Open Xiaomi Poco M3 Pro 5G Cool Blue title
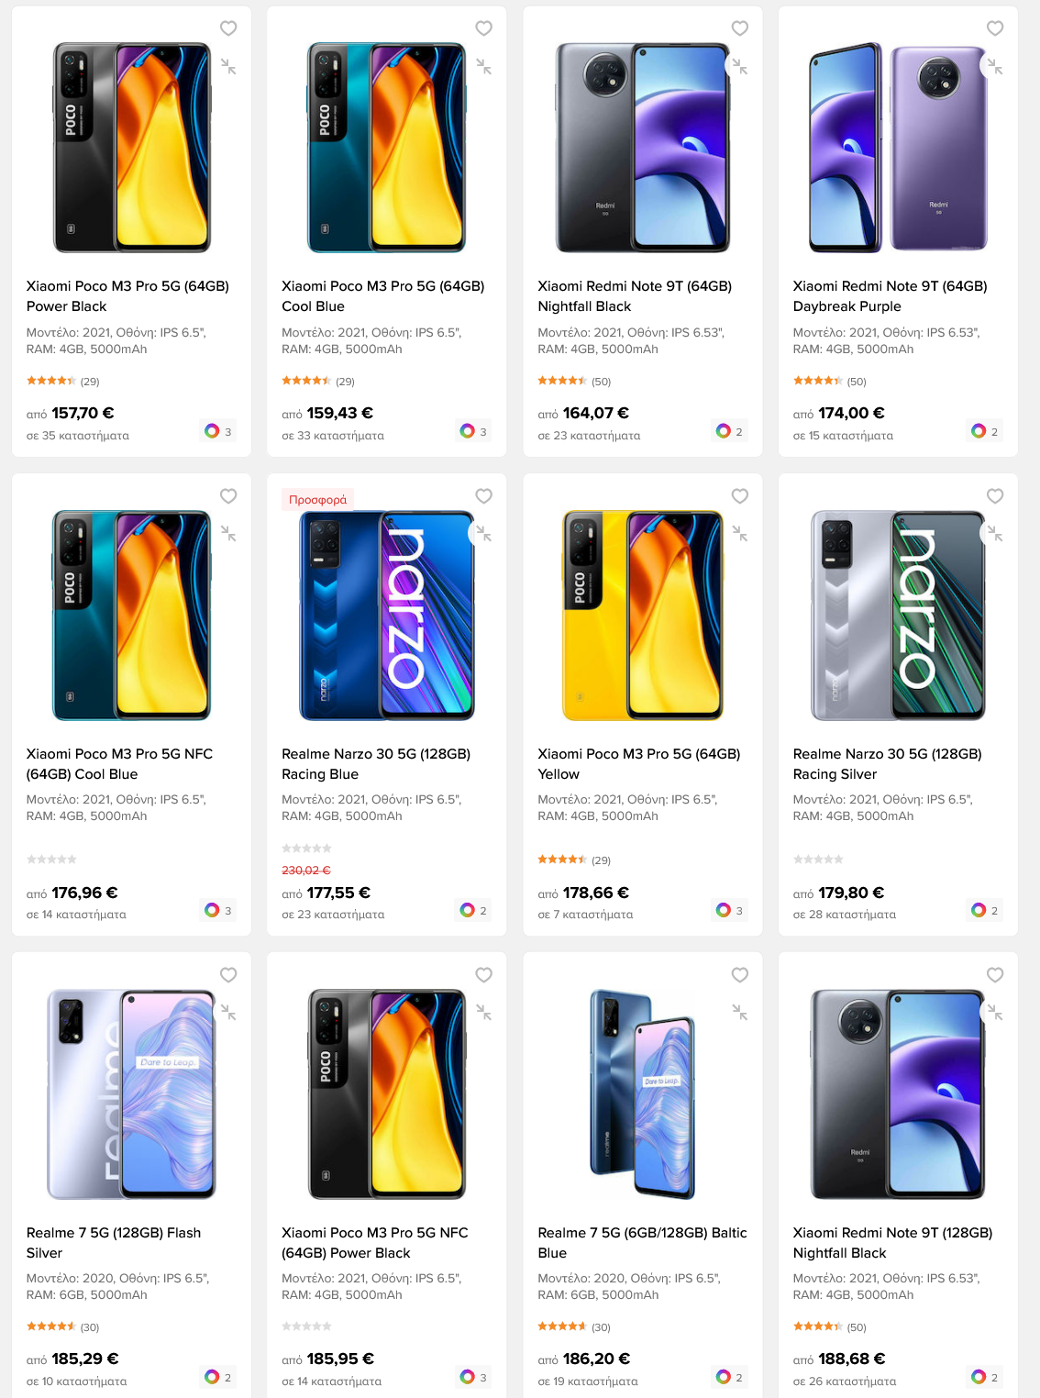 pos(383,296)
